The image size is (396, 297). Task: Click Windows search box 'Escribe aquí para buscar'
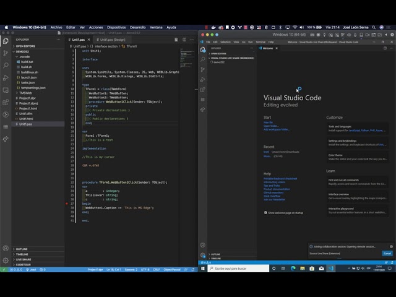point(238,268)
